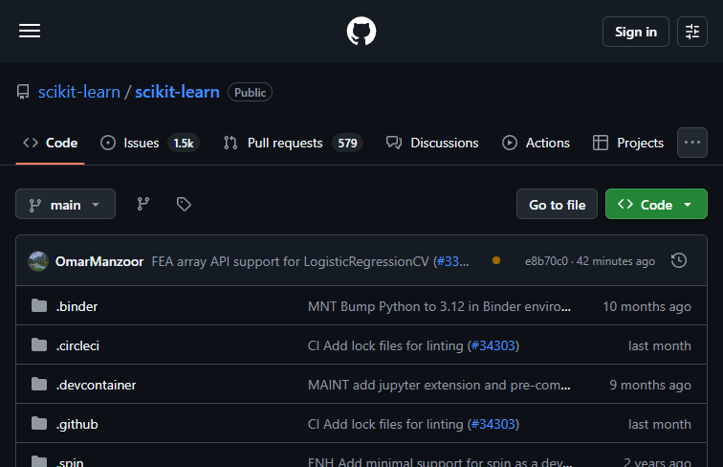Click '10 months ago' timestamp for .binder
Screen dimensions: 723x467
pyautogui.click(x=646, y=306)
